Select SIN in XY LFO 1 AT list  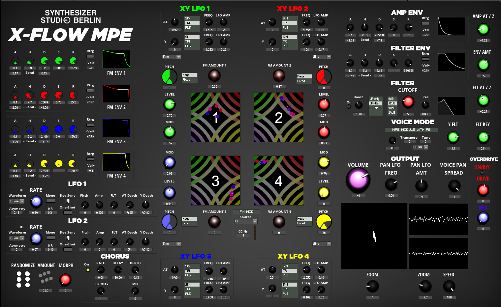click(192, 18)
